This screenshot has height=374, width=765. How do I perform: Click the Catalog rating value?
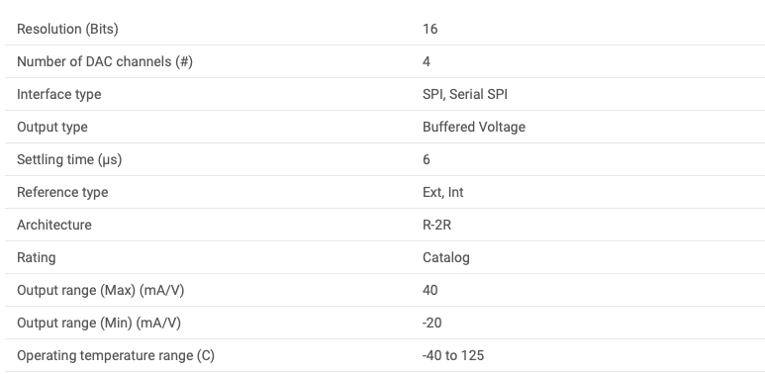click(446, 257)
